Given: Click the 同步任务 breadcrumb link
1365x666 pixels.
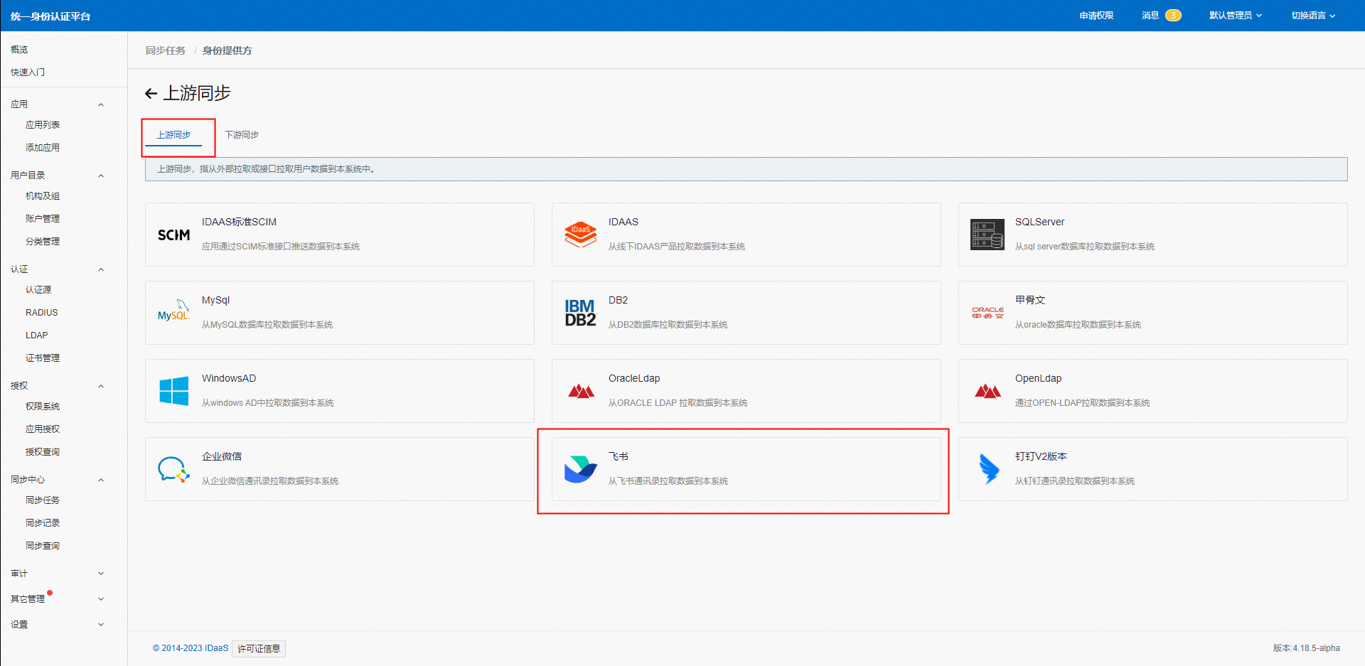Looking at the screenshot, I should click(x=166, y=50).
